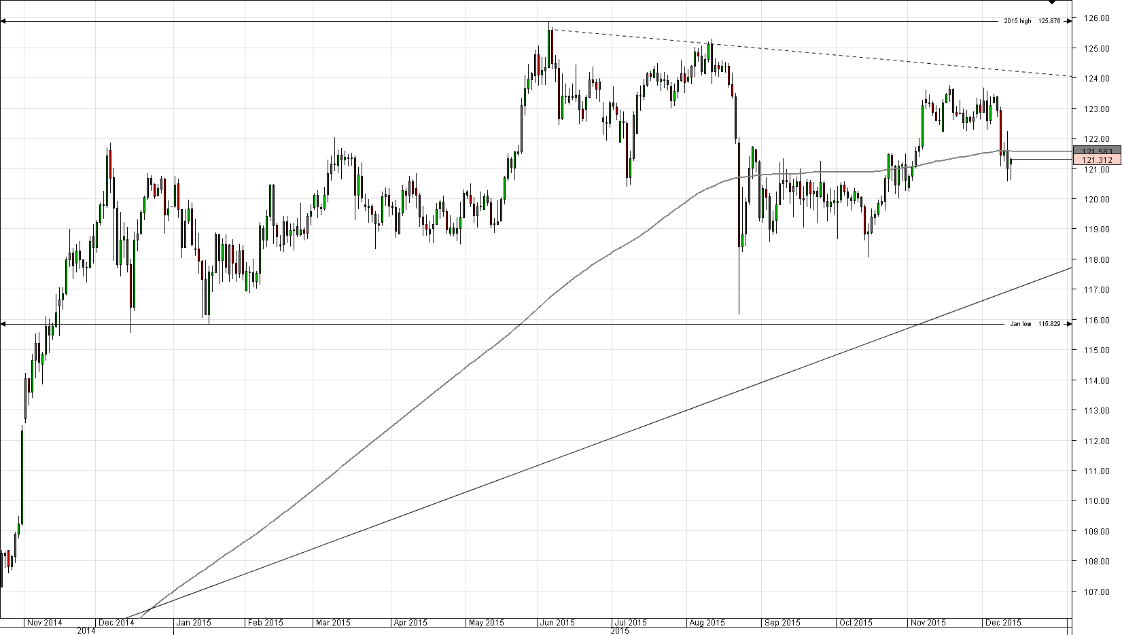Select the 115.829 value on the low line

(x=1049, y=324)
